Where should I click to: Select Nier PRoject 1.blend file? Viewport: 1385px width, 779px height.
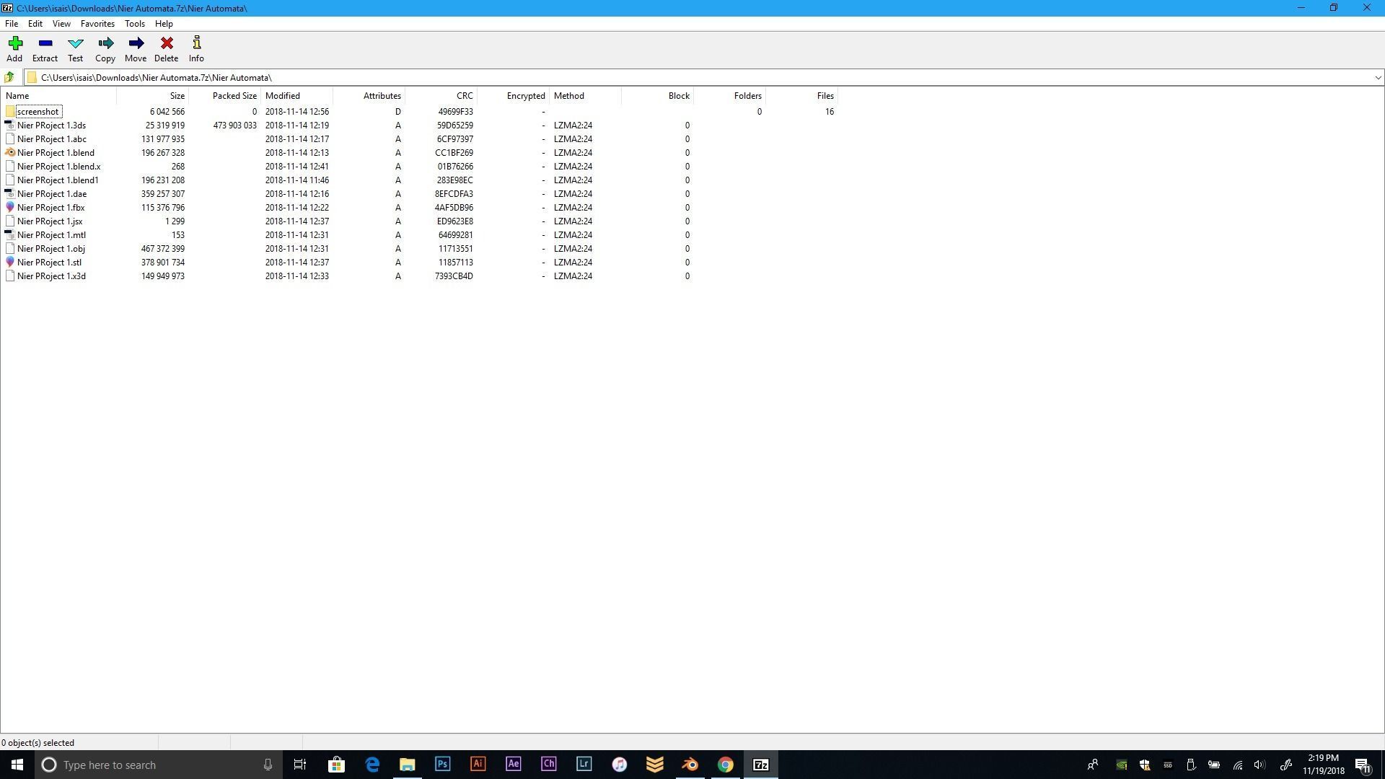click(x=56, y=153)
